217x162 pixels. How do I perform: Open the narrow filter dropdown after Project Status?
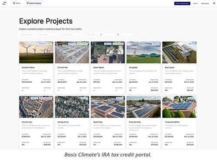click(91, 35)
